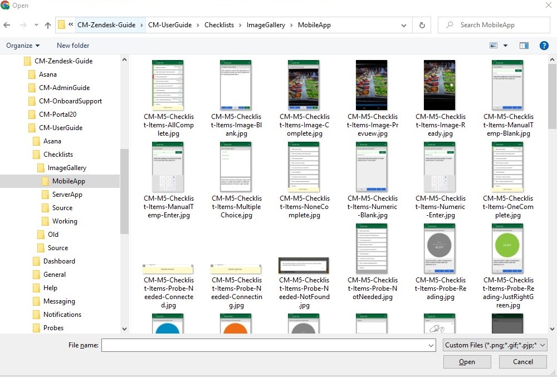Open the view options dropdown arrow
This screenshot has width=557, height=378.
point(506,46)
